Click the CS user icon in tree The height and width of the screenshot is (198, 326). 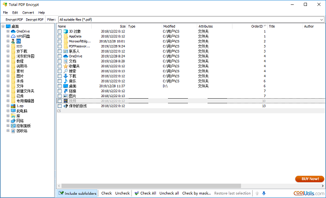click(x=13, y=41)
